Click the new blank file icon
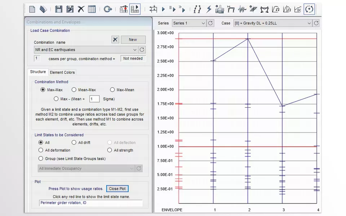Viewport: 346px width, 216px height. point(32,9)
